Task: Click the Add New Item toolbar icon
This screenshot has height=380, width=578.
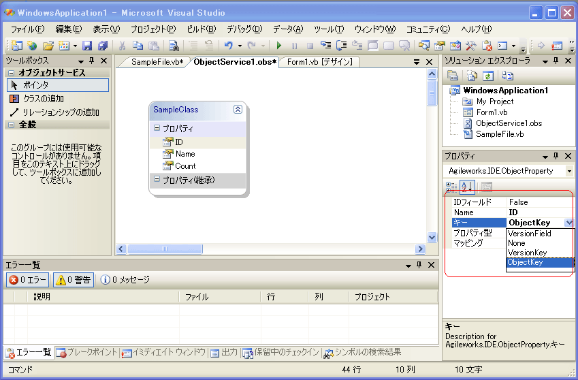Action: [x=64, y=46]
